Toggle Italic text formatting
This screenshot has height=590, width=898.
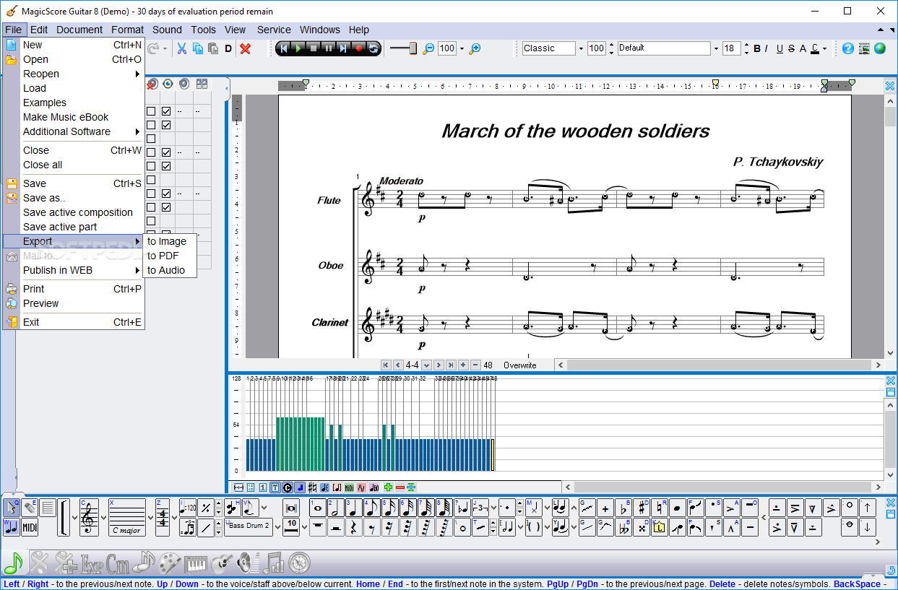pyautogui.click(x=767, y=48)
